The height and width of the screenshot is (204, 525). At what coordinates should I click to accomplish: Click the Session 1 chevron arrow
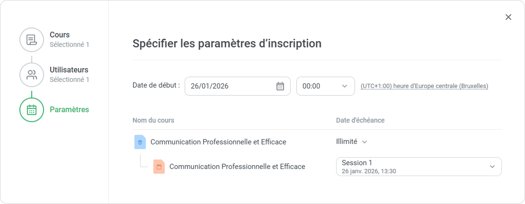(492, 167)
